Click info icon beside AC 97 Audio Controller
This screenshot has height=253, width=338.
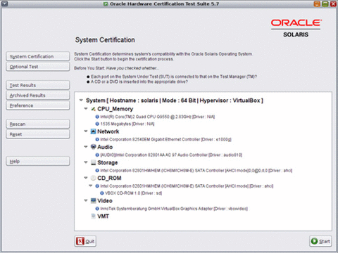click(97, 155)
